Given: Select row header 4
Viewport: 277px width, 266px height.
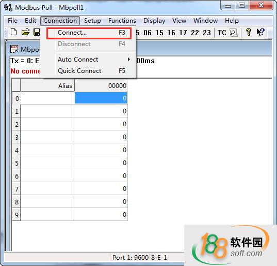Looking at the screenshot, I should [17, 150].
